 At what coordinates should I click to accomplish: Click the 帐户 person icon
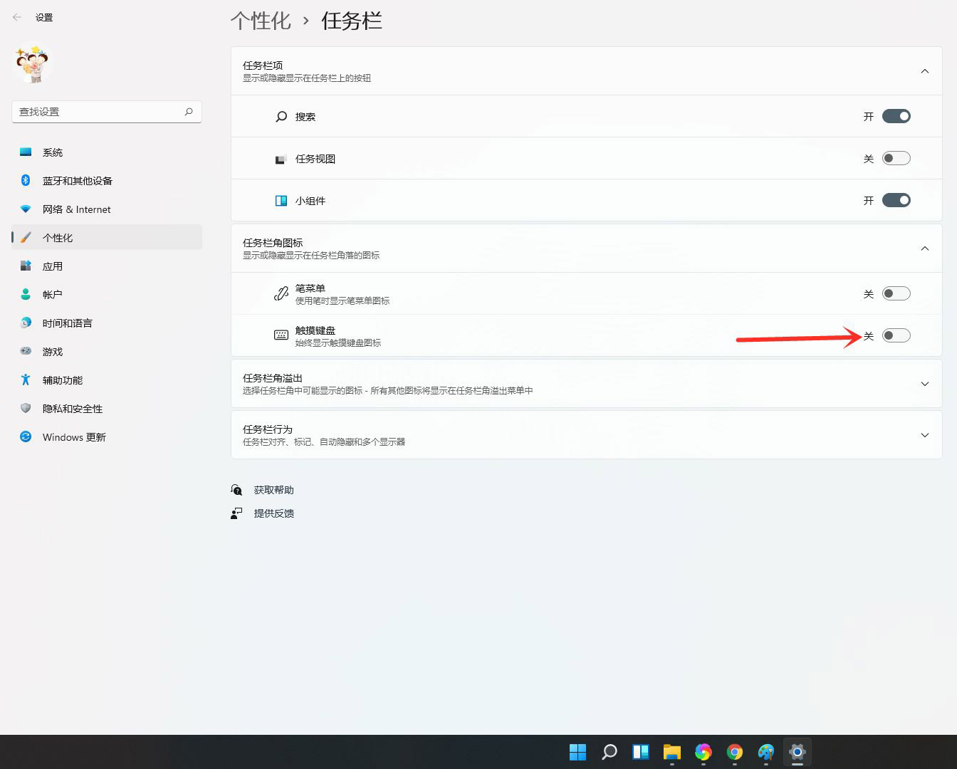tap(26, 294)
